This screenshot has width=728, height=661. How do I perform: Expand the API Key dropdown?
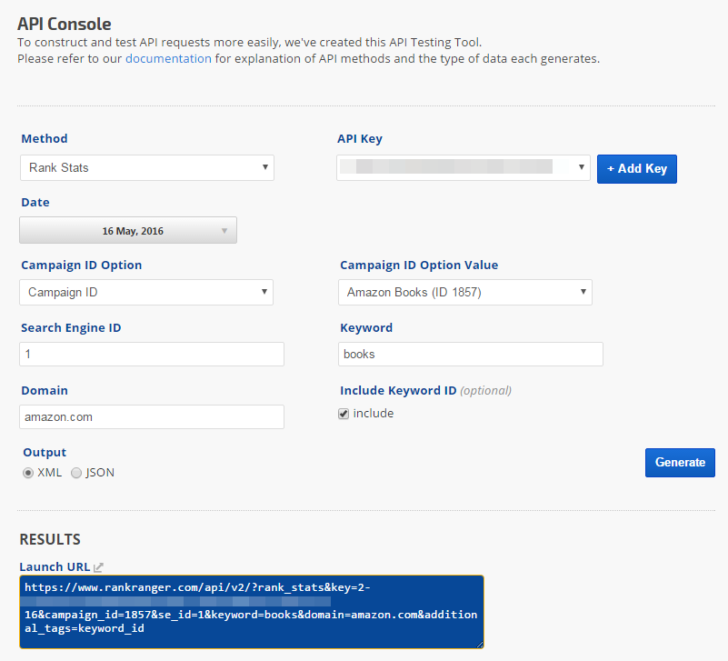[x=464, y=167]
